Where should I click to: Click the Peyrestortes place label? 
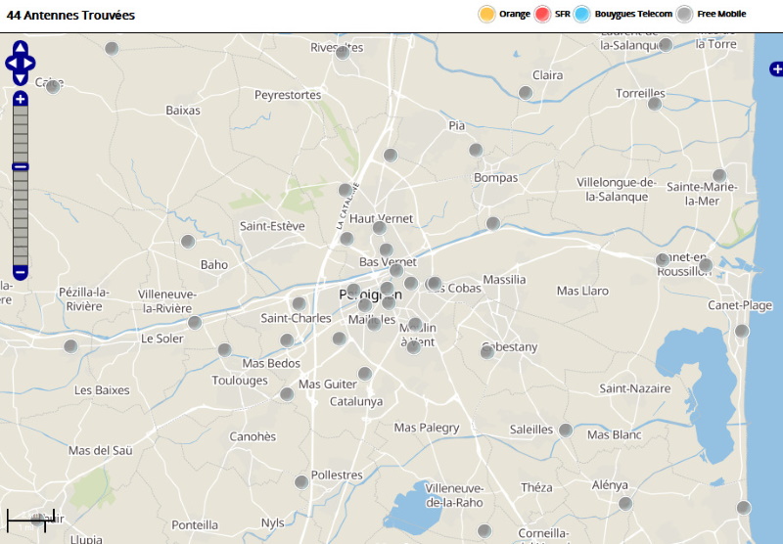coord(288,95)
